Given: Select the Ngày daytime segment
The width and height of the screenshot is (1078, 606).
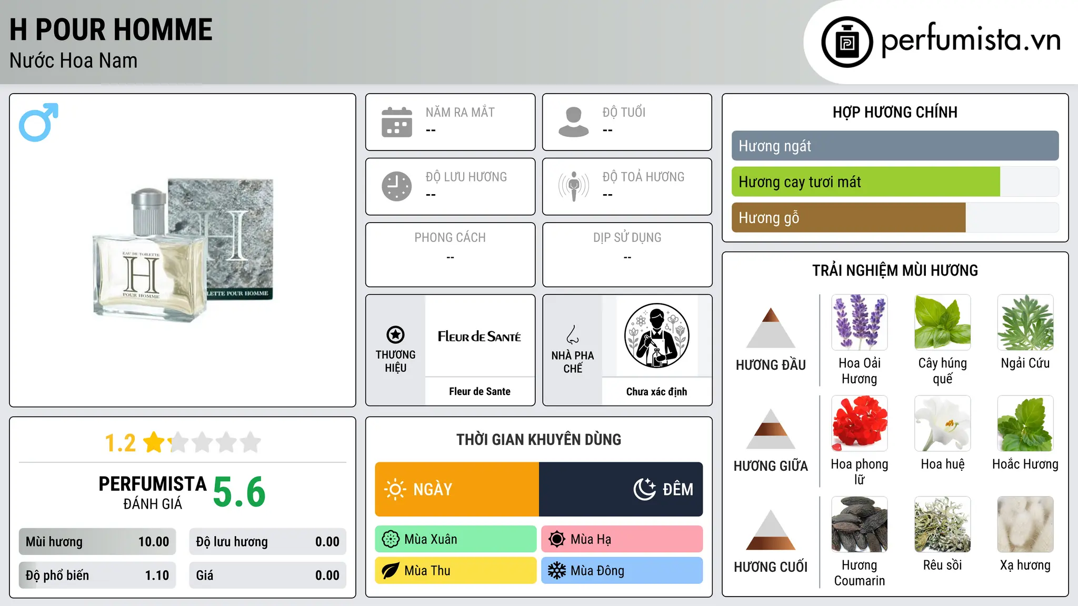Looking at the screenshot, I should click(x=457, y=489).
